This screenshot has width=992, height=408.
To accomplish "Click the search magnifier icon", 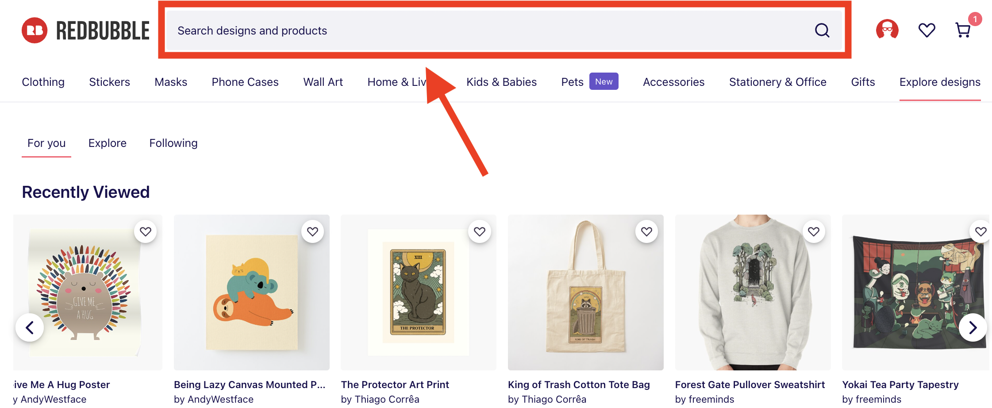I will pos(822,31).
